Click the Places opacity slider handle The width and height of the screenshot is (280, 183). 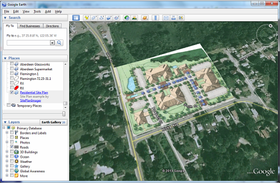pyautogui.click(x=64, y=114)
